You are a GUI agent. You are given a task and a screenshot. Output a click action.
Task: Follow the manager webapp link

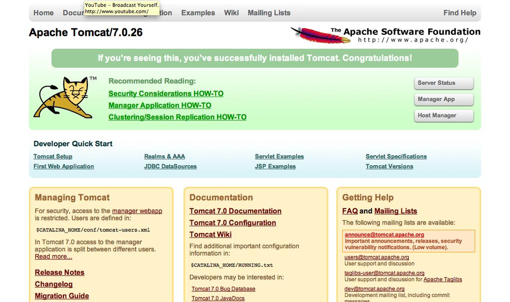[137, 211]
